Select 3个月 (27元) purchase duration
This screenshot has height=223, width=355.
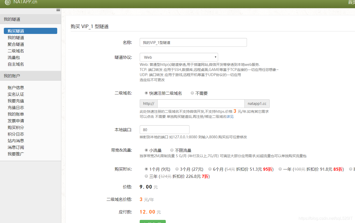[177, 169]
